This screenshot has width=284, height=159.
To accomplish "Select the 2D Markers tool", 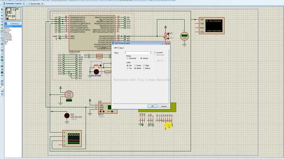I will [x=2, y=75].
